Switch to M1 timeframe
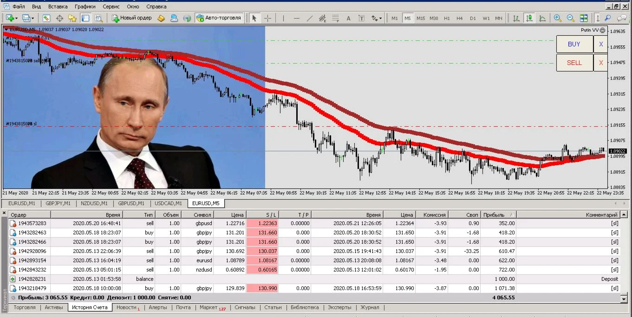This screenshot has height=317, width=632. click(395, 18)
